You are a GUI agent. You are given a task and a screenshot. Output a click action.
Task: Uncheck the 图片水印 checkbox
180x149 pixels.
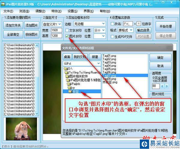point(67,36)
